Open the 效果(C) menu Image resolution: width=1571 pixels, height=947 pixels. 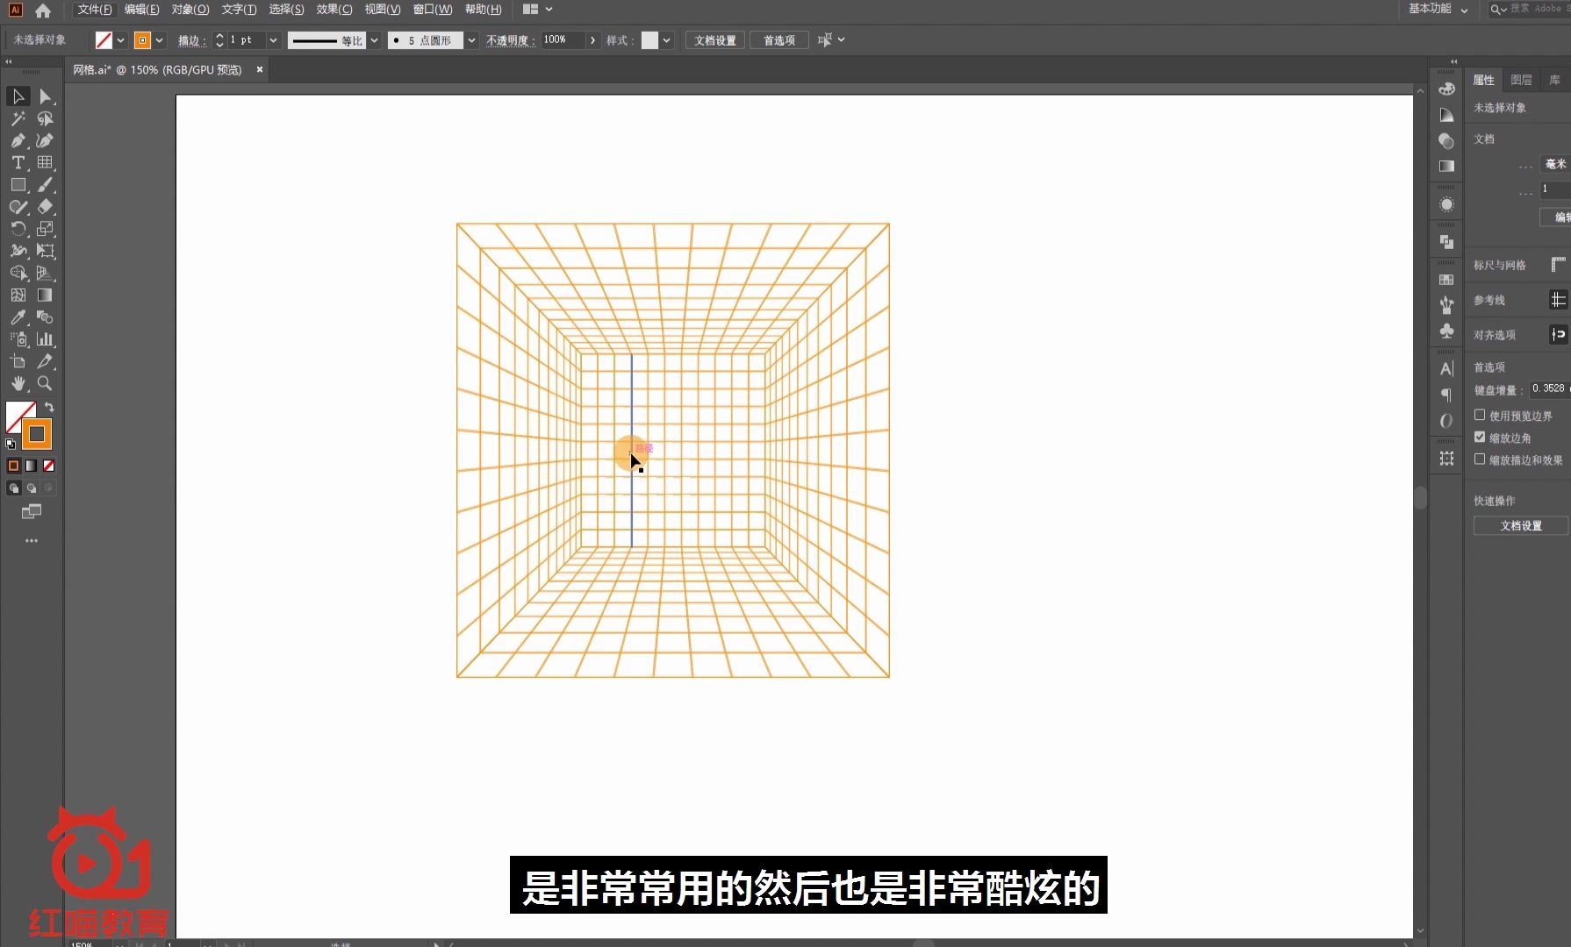point(334,9)
